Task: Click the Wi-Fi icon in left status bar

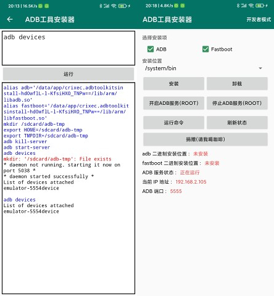Action: click(x=114, y=6)
